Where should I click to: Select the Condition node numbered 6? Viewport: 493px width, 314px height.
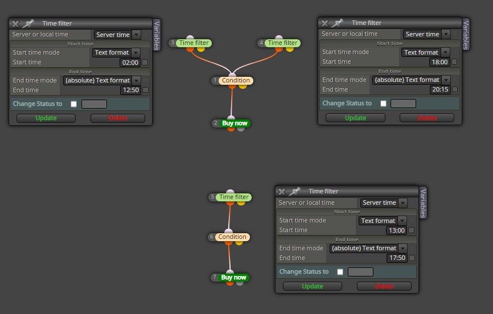tap(232, 237)
